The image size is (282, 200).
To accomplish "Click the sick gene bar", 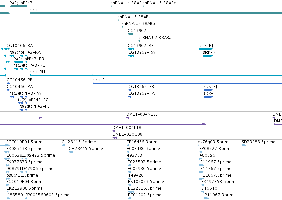I will (156, 13).
